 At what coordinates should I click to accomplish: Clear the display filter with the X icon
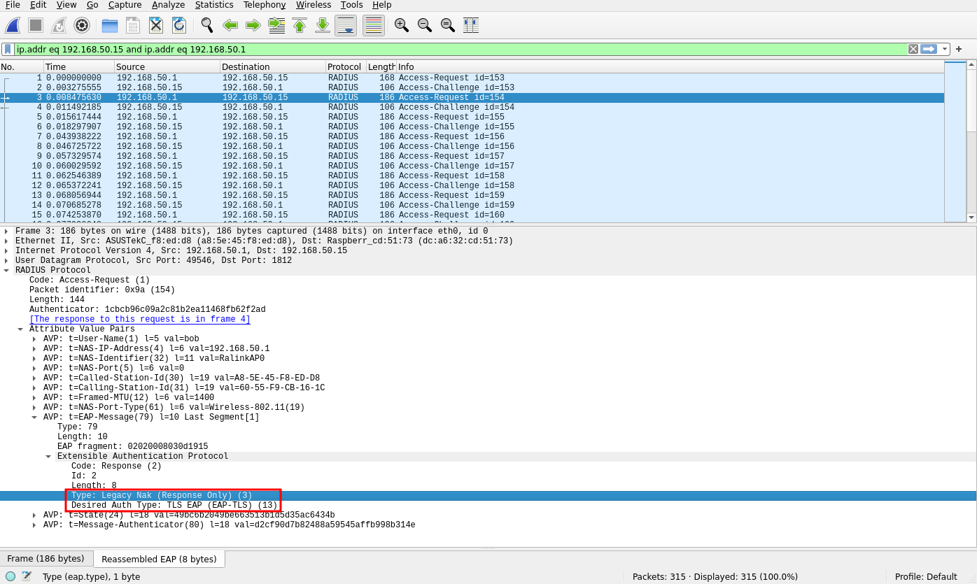click(x=913, y=50)
